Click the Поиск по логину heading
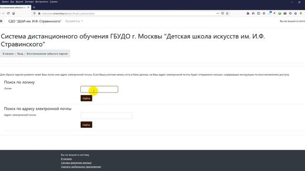This screenshot has height=171, width=305. tap(19, 82)
